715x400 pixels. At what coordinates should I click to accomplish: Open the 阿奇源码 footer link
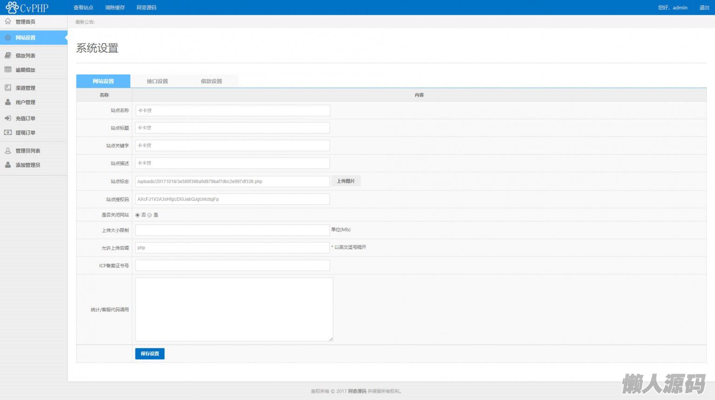tap(357, 391)
